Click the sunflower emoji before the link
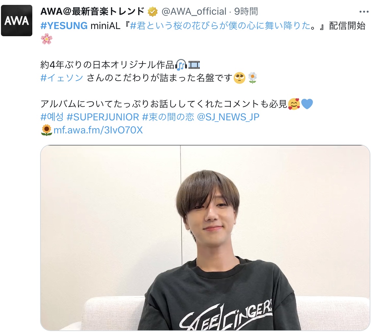 pyautogui.click(x=46, y=130)
